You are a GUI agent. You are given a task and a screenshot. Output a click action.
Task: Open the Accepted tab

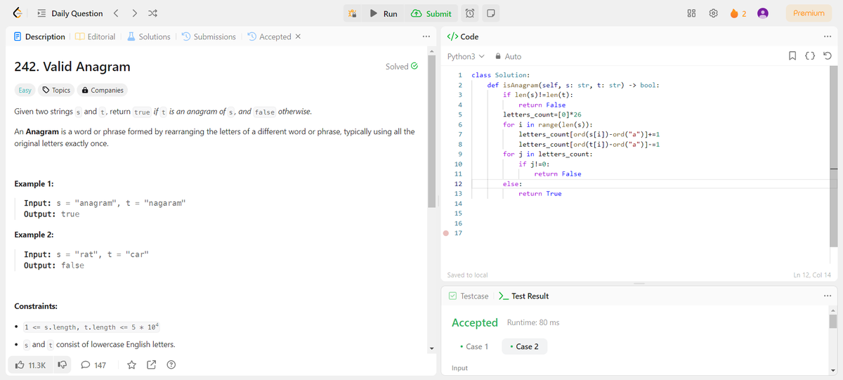click(269, 37)
